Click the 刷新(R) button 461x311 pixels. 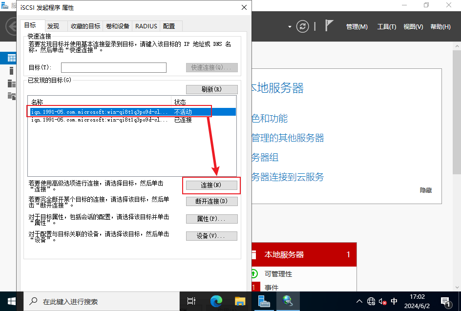click(x=211, y=89)
